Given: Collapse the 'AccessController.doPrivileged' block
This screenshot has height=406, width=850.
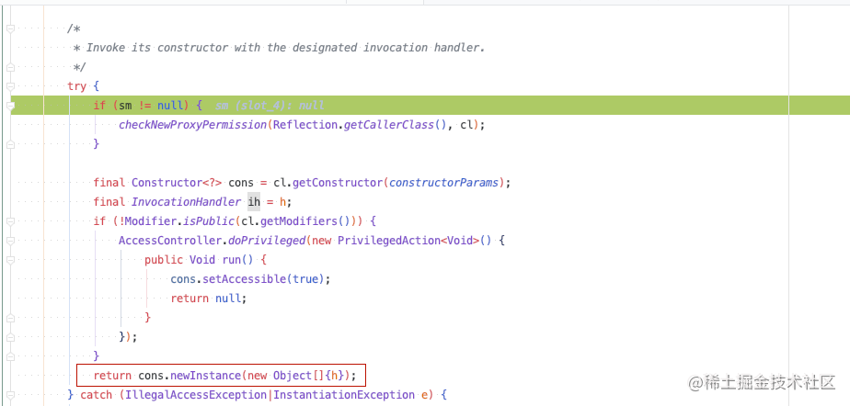Looking at the screenshot, I should click(x=10, y=241).
